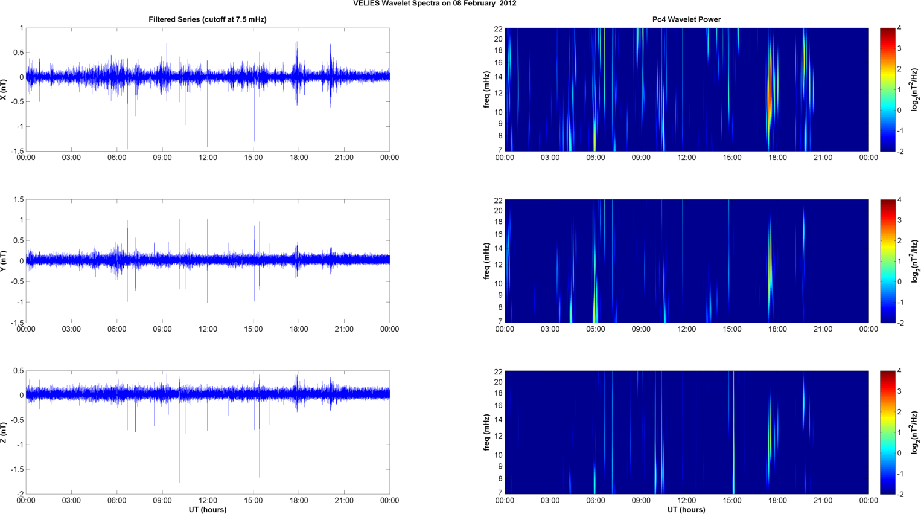Click the "VELIES Wavelet Spectra on 08 February 2012" title
The image size is (921, 514).
[x=435, y=4]
